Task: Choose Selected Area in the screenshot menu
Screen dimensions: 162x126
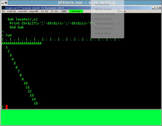Action: pyautogui.click(x=103, y=19)
